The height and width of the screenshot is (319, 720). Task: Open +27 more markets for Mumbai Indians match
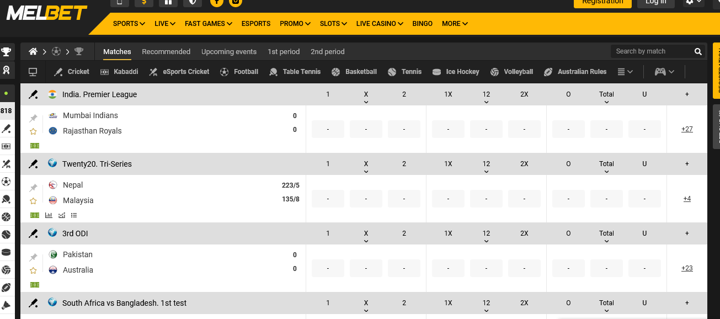[x=687, y=129]
